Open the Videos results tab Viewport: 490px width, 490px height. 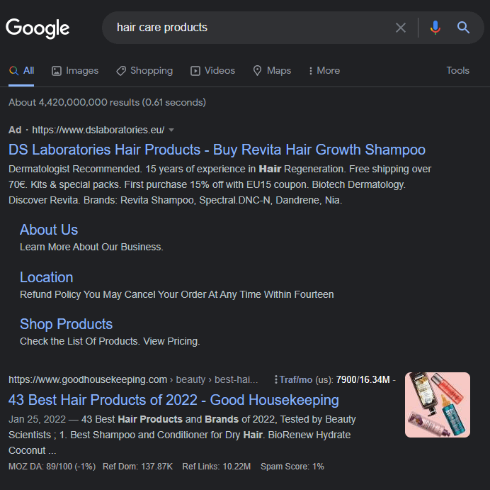tap(212, 71)
